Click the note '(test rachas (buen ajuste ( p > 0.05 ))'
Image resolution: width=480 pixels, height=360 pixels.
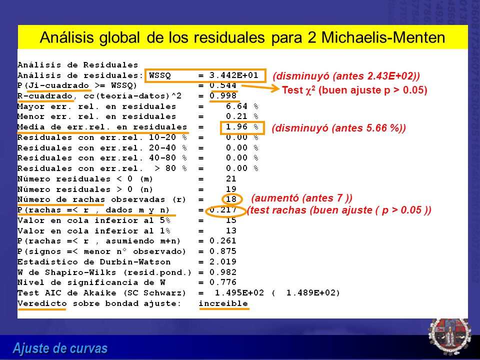(x=339, y=210)
